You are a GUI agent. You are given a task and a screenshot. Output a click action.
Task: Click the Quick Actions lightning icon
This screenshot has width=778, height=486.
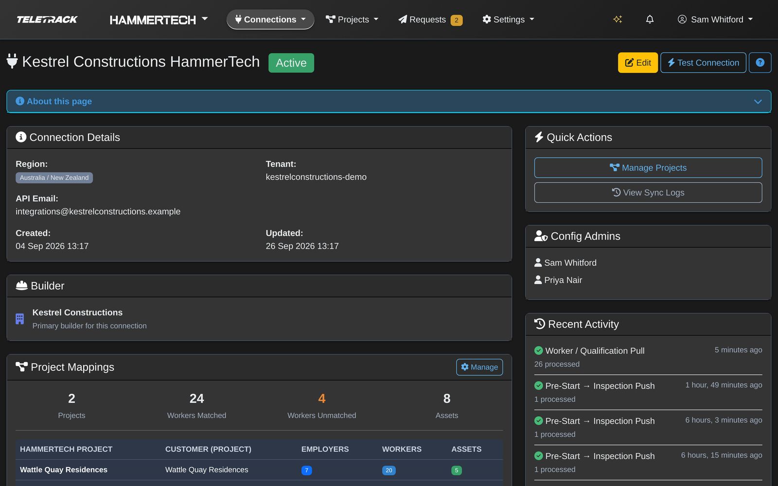click(539, 137)
